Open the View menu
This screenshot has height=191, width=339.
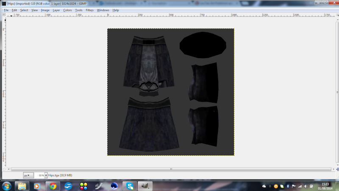[34, 10]
